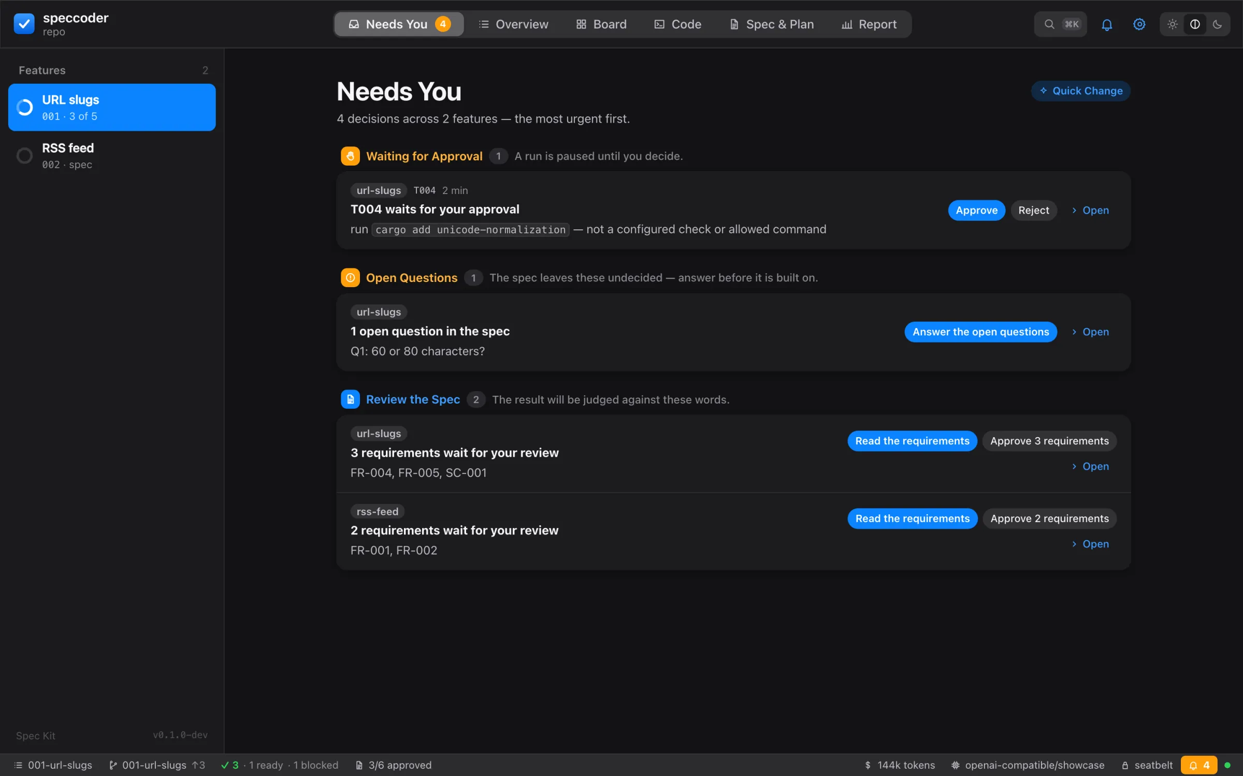Click the Waiting for Approval hand icon
Screen dimensions: 1243x776
point(350,156)
